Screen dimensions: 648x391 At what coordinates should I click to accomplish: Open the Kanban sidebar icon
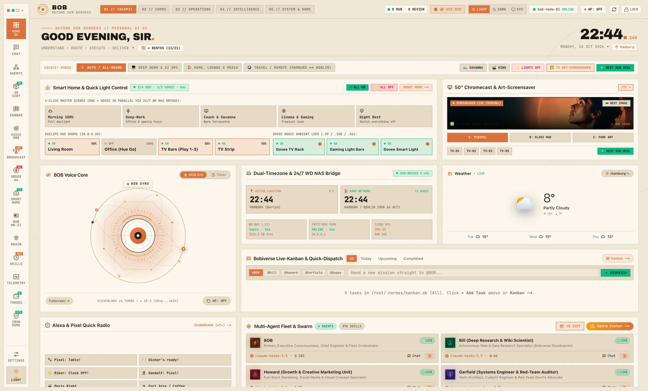pos(16,111)
